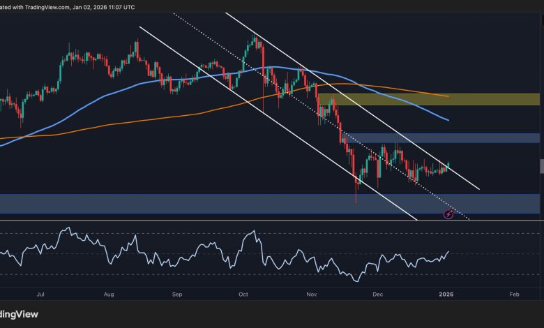Image resolution: width=544 pixels, height=328 pixels.
Task: Select the large blue support zone at bottom
Action: tap(209, 204)
